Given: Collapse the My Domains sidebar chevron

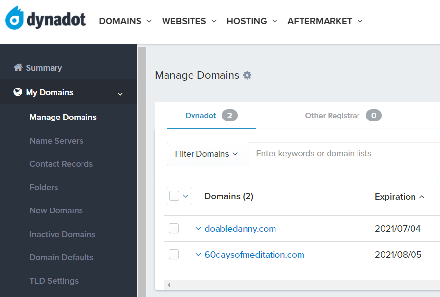Looking at the screenshot, I should tap(120, 94).
